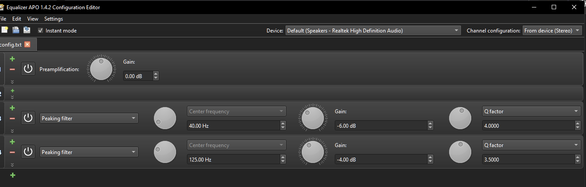Add a new filter at bottom plus
Screen dimensions: 586x187
click(12, 175)
